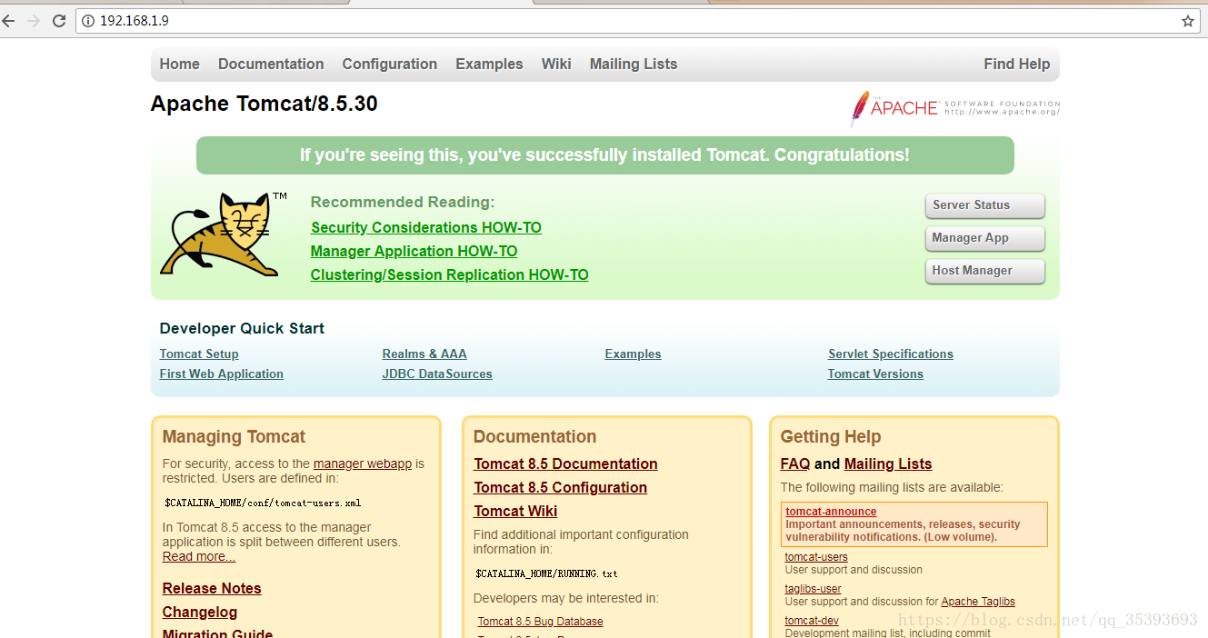Click the Read more... link
Screen dimensions: 1208x638
[x=199, y=556]
